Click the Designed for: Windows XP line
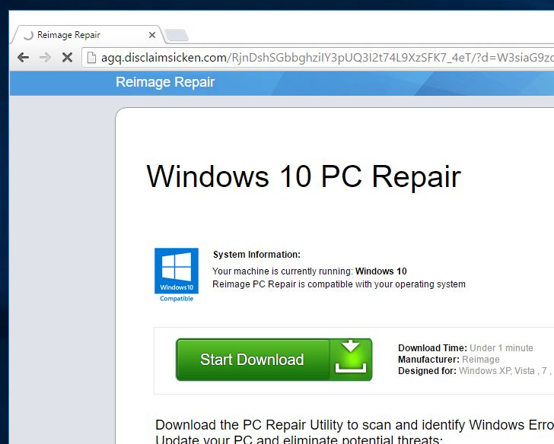 point(475,371)
